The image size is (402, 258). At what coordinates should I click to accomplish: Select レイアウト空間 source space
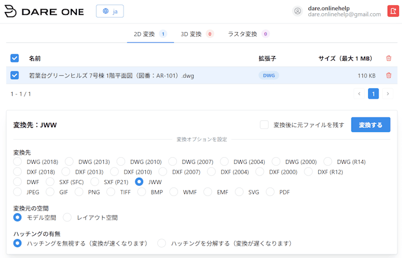pyautogui.click(x=67, y=217)
